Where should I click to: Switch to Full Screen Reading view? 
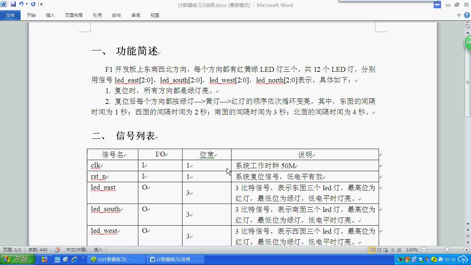coord(379,250)
